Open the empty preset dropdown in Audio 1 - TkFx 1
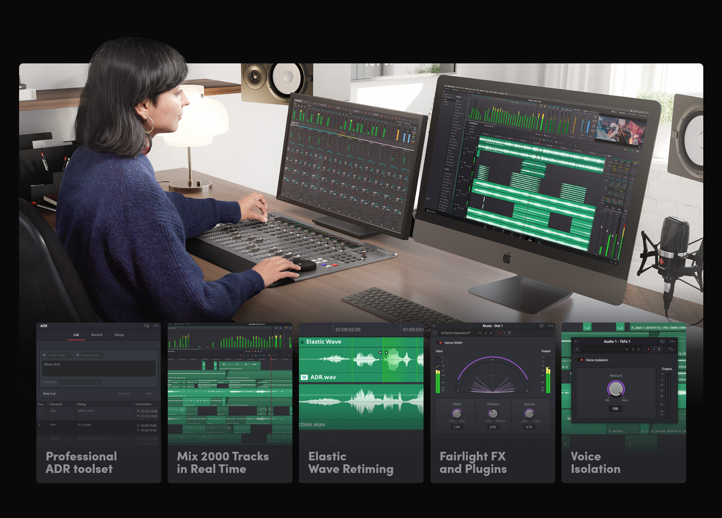This screenshot has height=518, width=722. pyautogui.click(x=605, y=349)
